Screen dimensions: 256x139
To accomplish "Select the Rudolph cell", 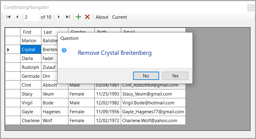I will 31,67.
